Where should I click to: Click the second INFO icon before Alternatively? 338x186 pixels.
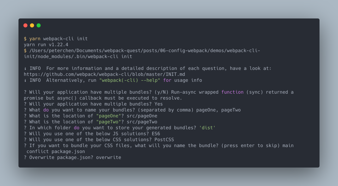tap(25, 80)
